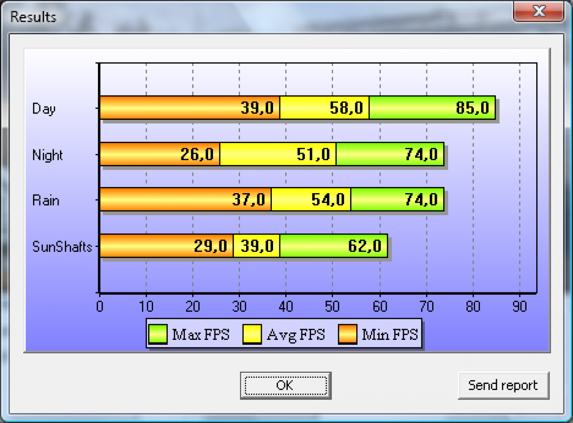573x423 pixels.
Task: Click axis label 10
Action: click(146, 306)
